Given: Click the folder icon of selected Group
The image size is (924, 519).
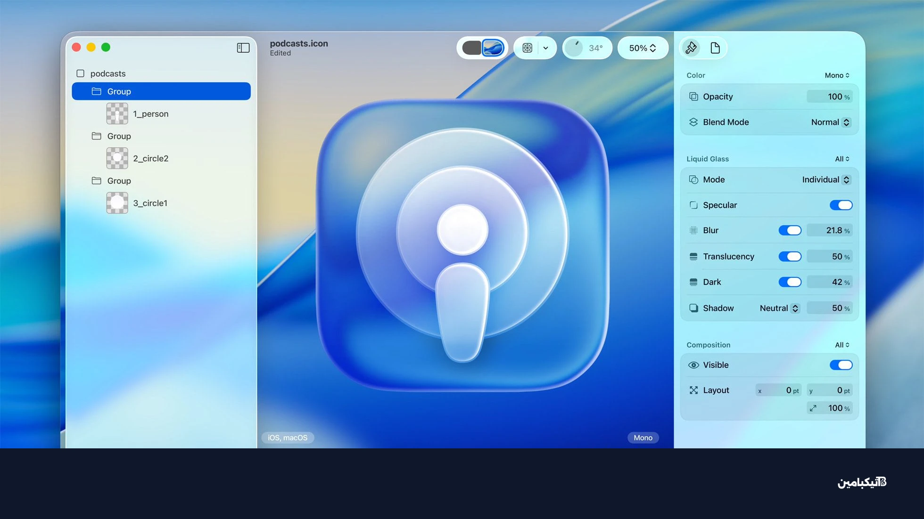Looking at the screenshot, I should point(97,91).
